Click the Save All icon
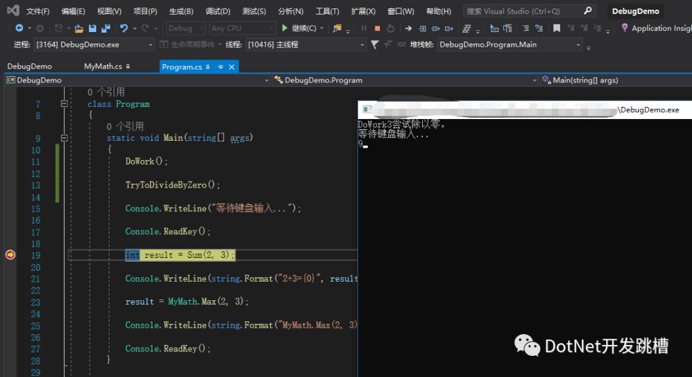This screenshot has height=377, width=692. click(x=106, y=29)
